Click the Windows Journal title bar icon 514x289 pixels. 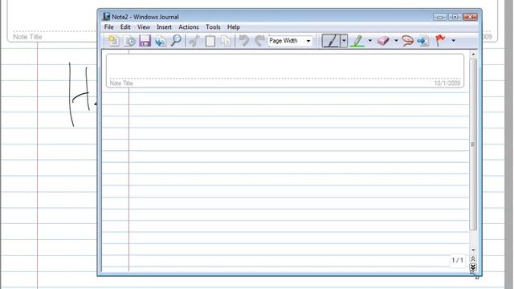106,16
